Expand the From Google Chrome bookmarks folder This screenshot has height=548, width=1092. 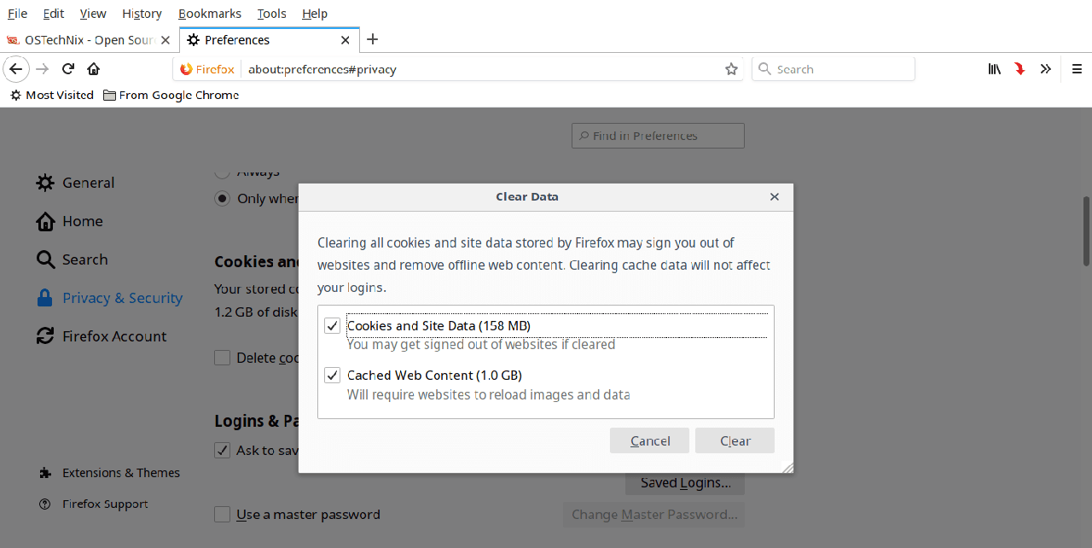click(x=171, y=95)
